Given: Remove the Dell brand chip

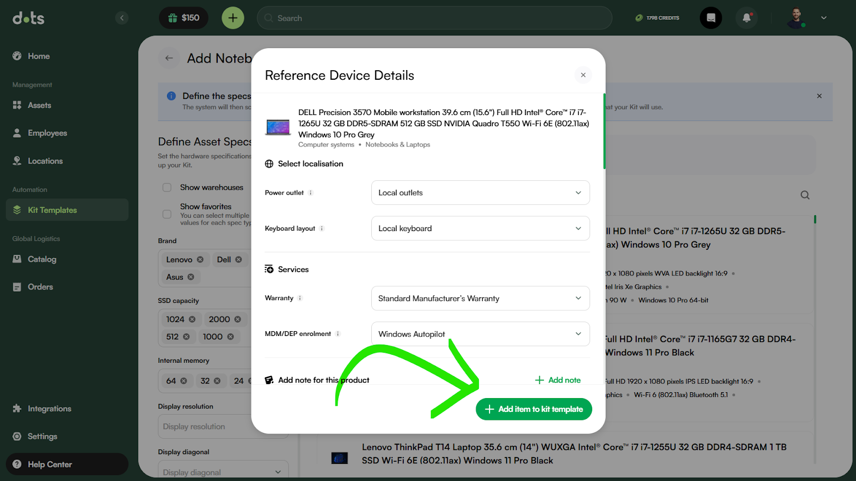Looking at the screenshot, I should (x=239, y=259).
